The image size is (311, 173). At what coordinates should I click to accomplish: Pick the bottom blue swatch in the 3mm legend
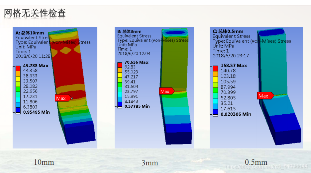[x=120, y=104]
